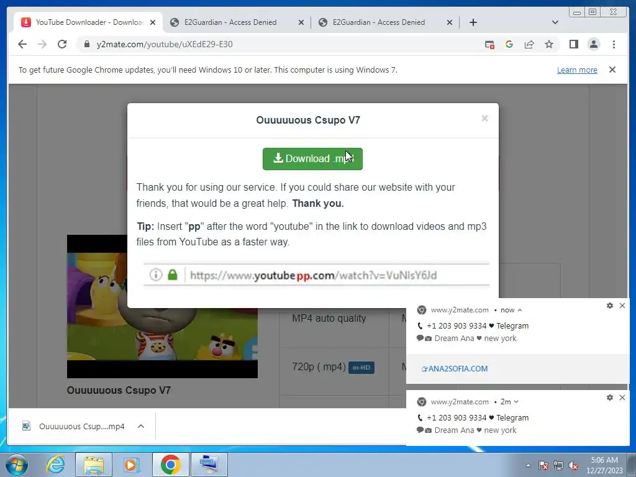Expand the notification marked '2m'
Image resolution: width=636 pixels, height=477 pixels.
516,402
